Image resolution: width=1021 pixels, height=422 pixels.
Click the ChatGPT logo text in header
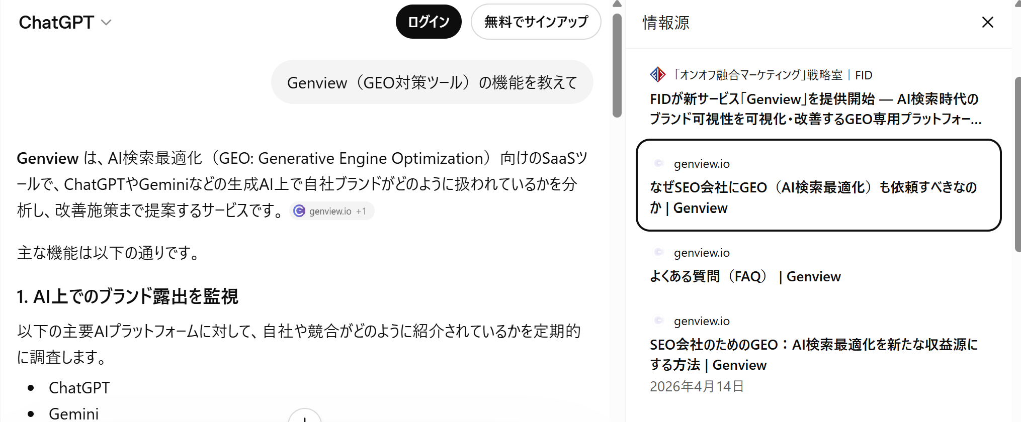click(x=56, y=23)
